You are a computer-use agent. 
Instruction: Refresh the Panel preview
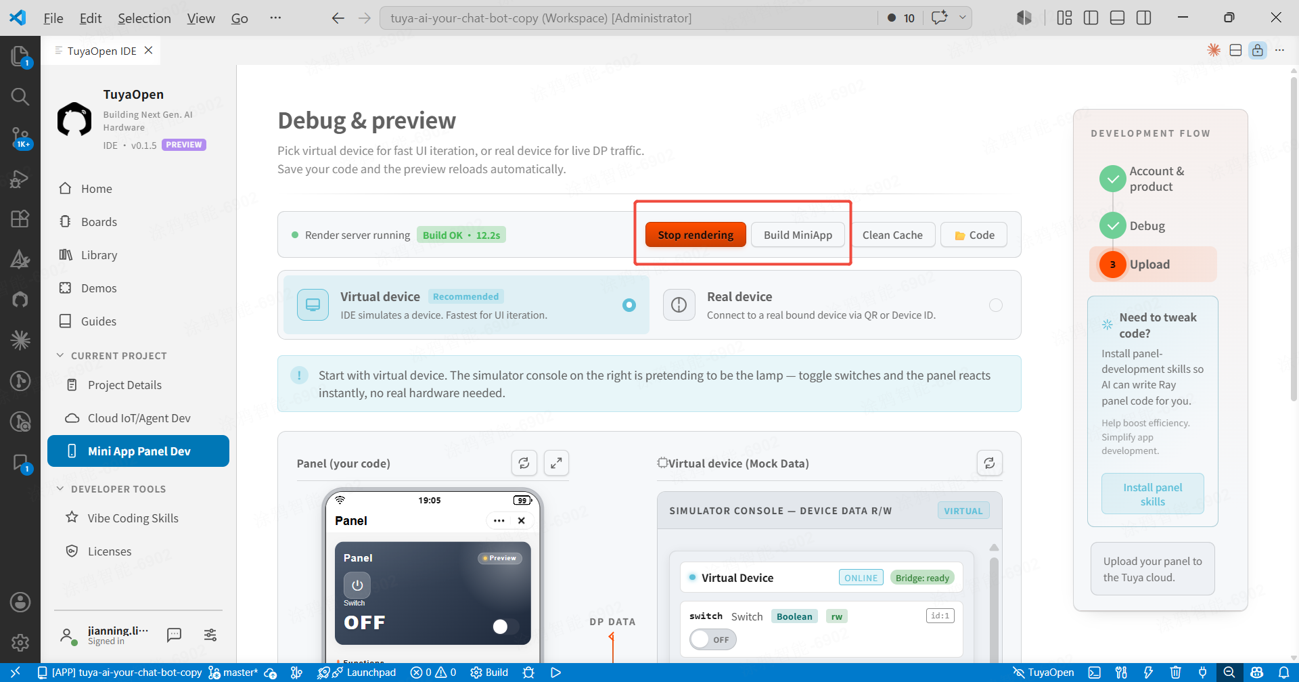524,463
